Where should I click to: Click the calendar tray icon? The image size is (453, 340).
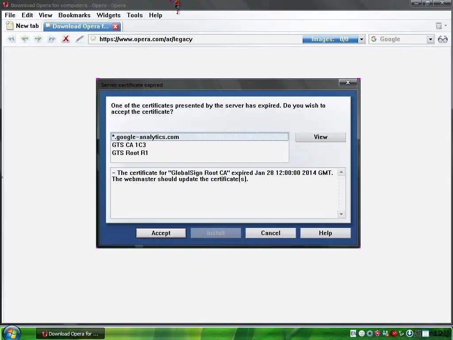tap(425, 333)
